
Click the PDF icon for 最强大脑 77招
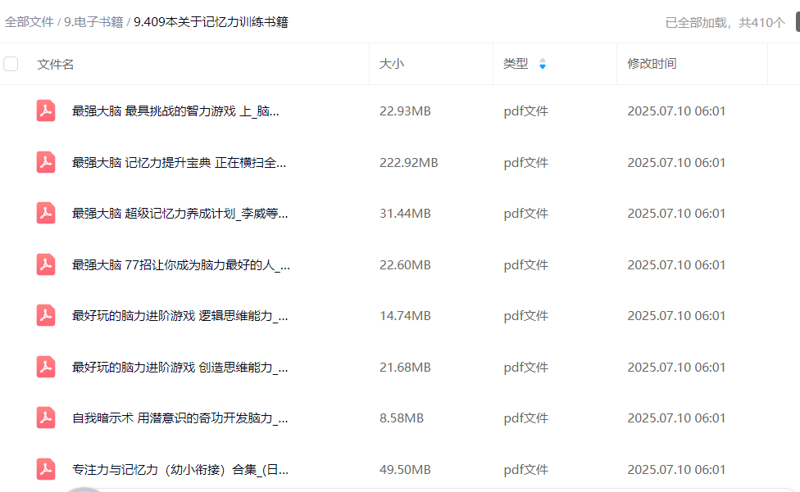[46, 264]
